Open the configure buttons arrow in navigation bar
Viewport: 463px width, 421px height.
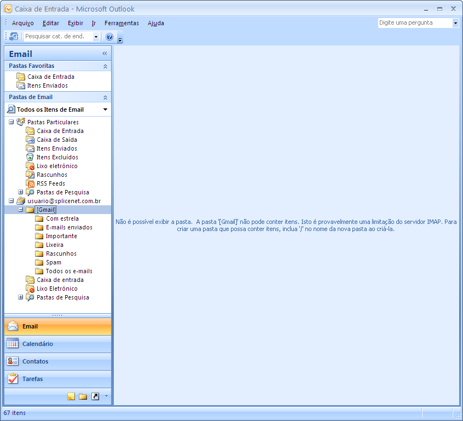(x=106, y=396)
